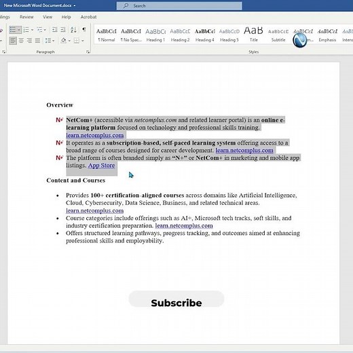Click in the title bar Search box
The height and width of the screenshot is (353, 353).
click(179, 5)
